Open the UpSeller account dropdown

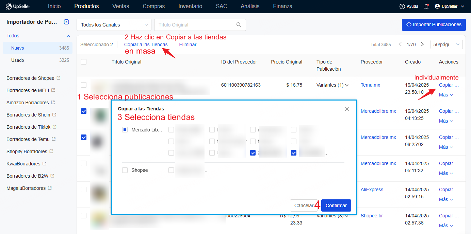[x=449, y=6]
